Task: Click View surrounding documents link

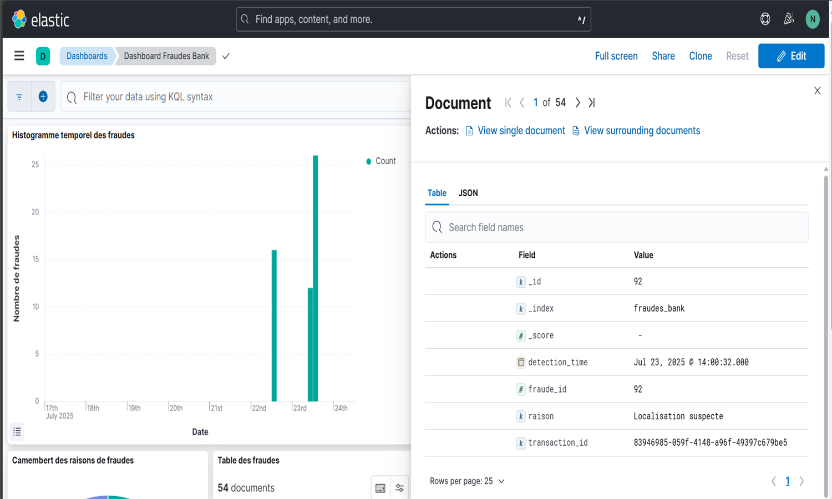Action: click(641, 131)
